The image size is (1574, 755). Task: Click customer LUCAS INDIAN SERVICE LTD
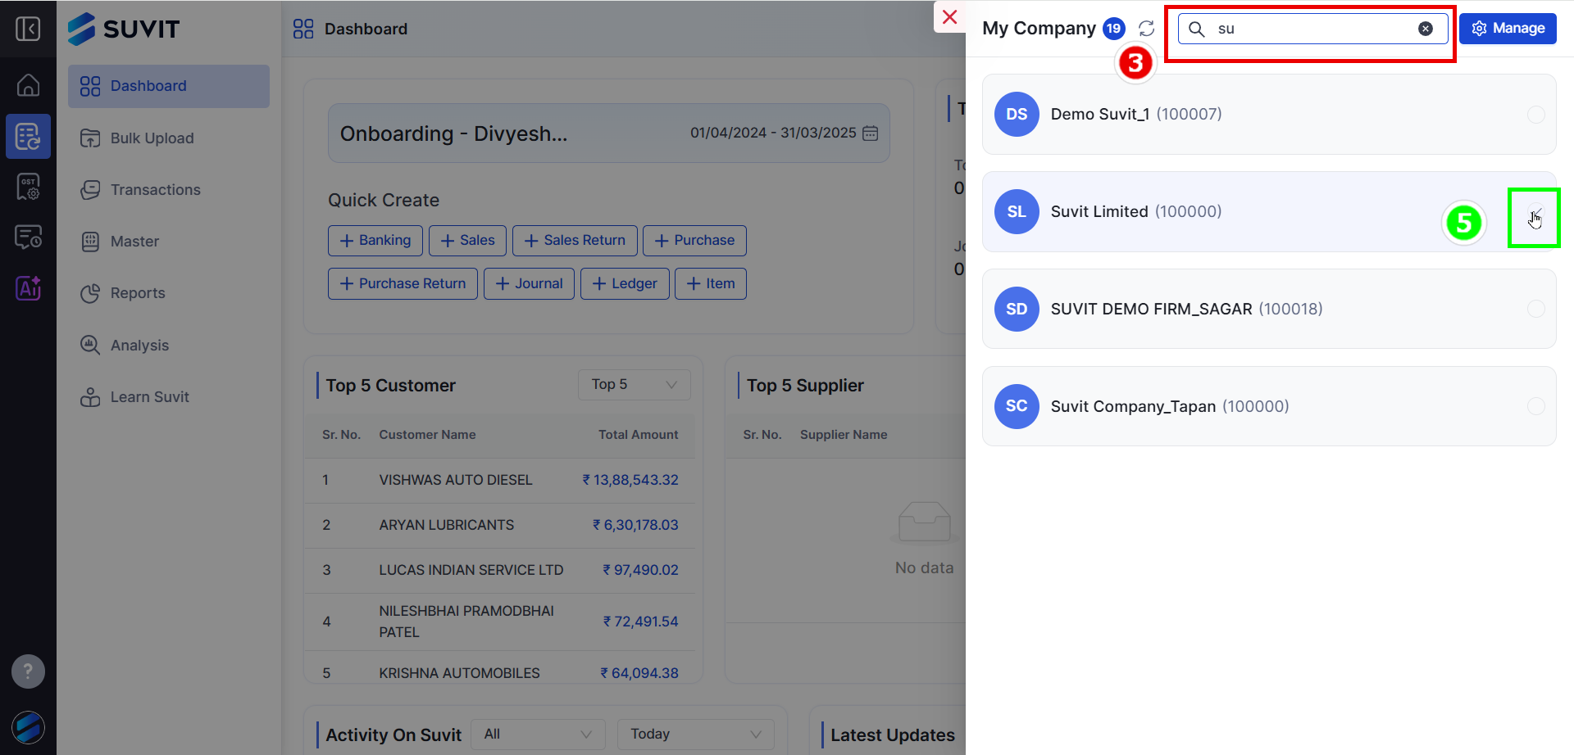471,570
